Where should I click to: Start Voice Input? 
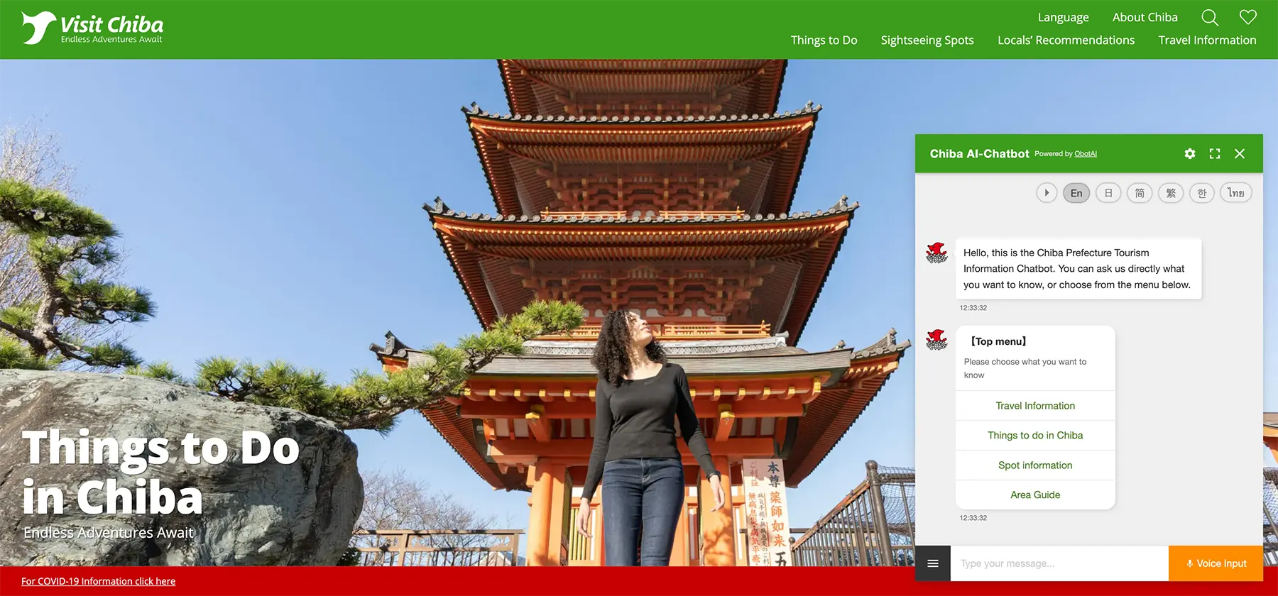(x=1216, y=563)
